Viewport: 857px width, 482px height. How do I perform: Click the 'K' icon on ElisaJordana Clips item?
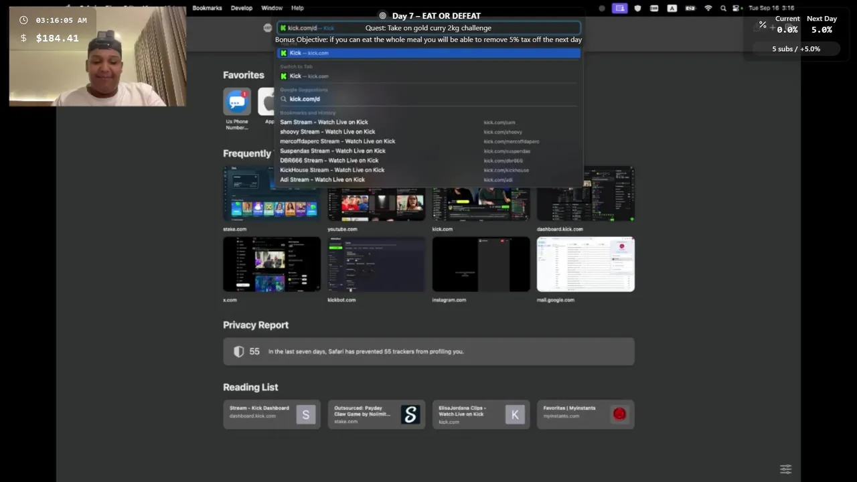515,415
